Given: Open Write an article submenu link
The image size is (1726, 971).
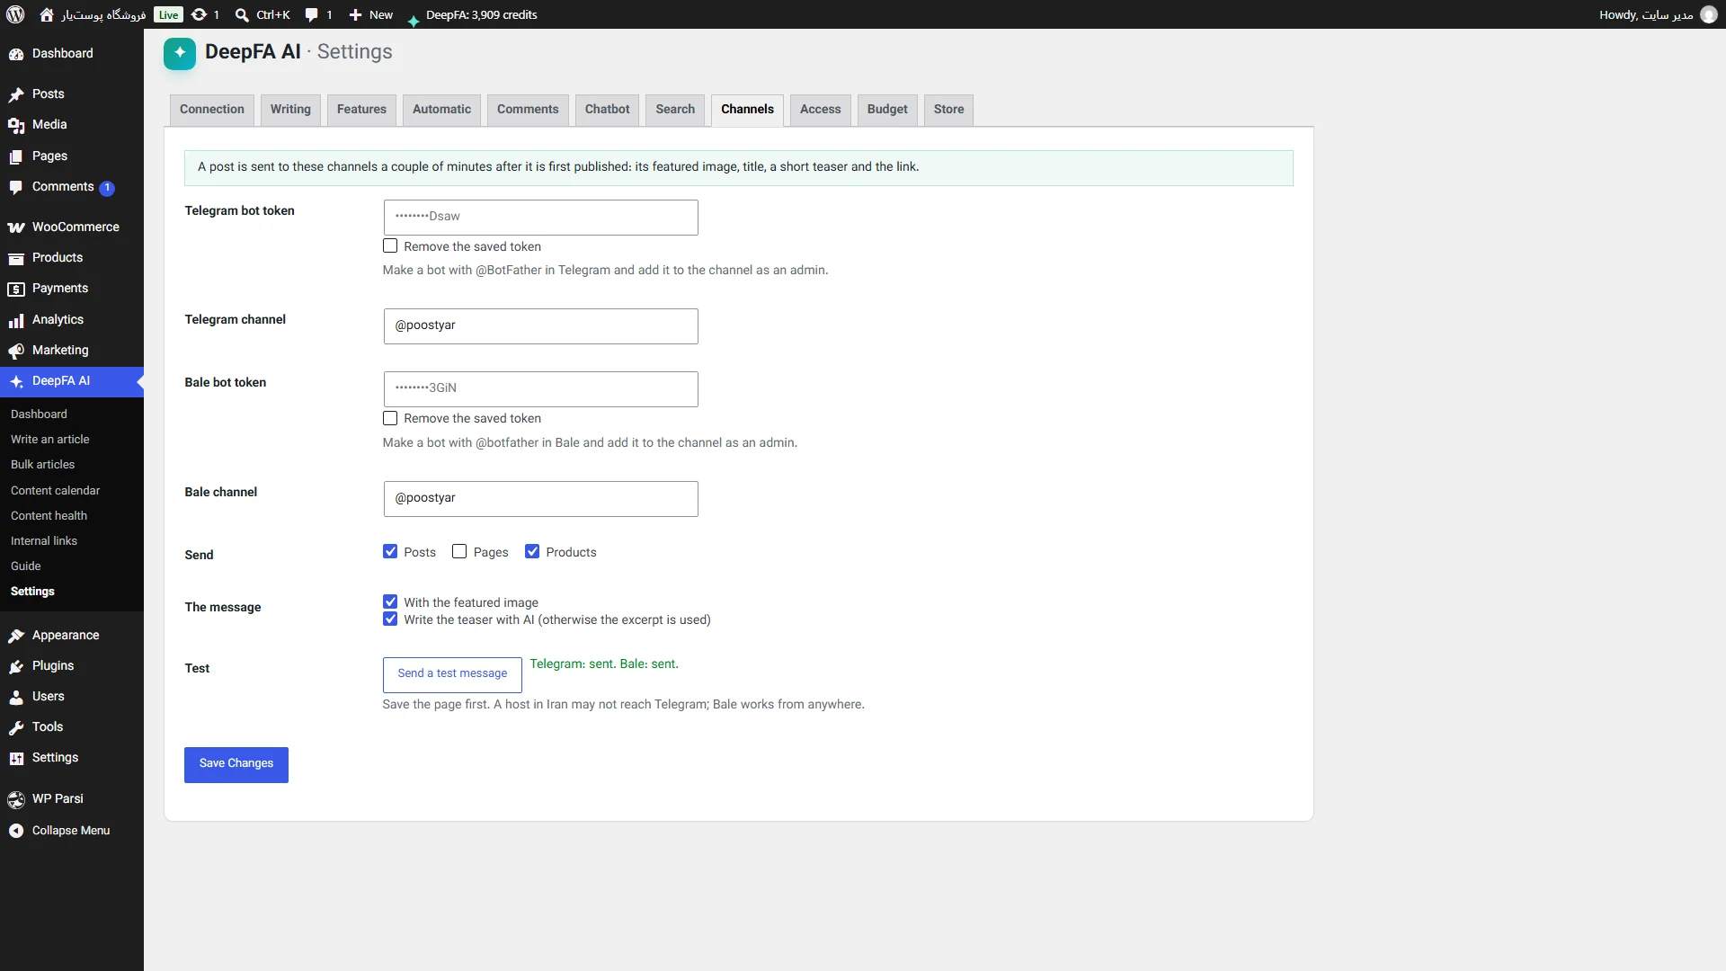Looking at the screenshot, I should tap(50, 440).
